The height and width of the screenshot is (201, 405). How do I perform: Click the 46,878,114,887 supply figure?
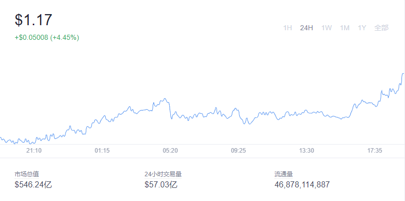click(x=302, y=185)
